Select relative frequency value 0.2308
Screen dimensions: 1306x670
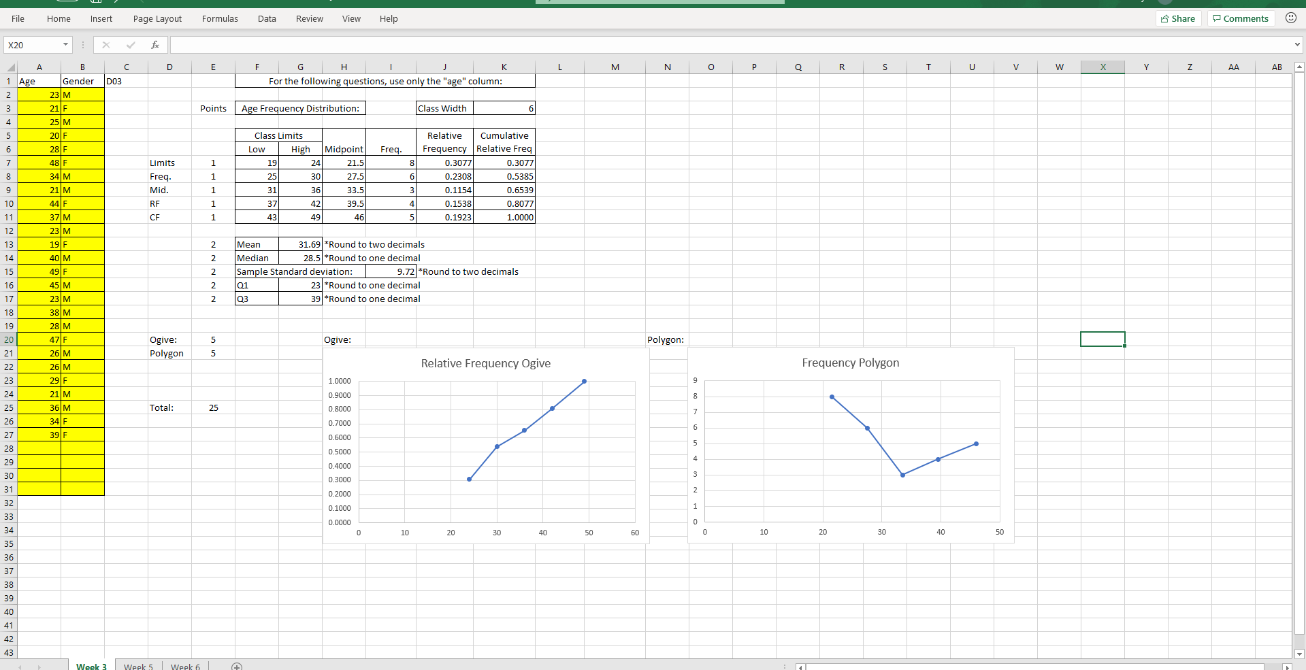tap(444, 176)
